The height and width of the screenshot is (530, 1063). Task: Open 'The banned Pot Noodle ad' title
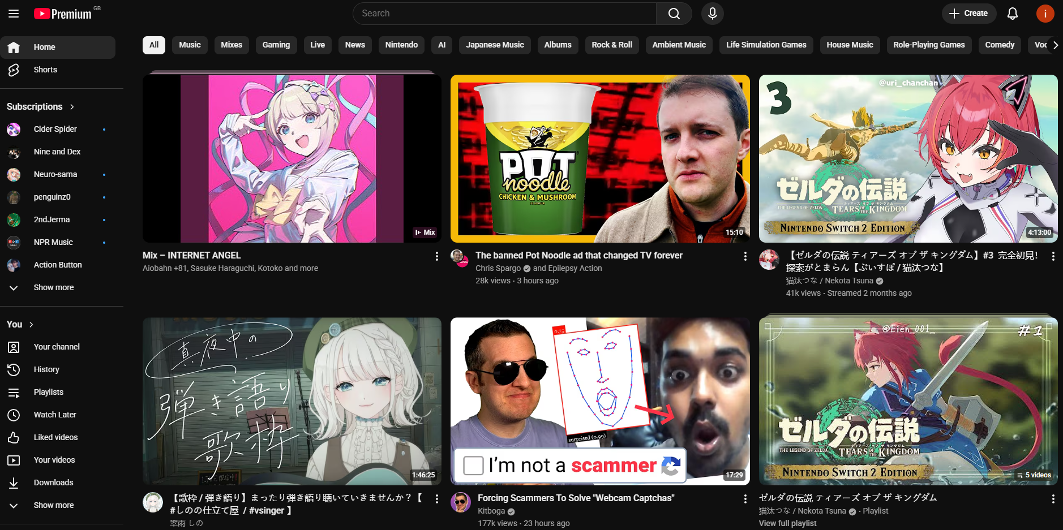pos(579,256)
